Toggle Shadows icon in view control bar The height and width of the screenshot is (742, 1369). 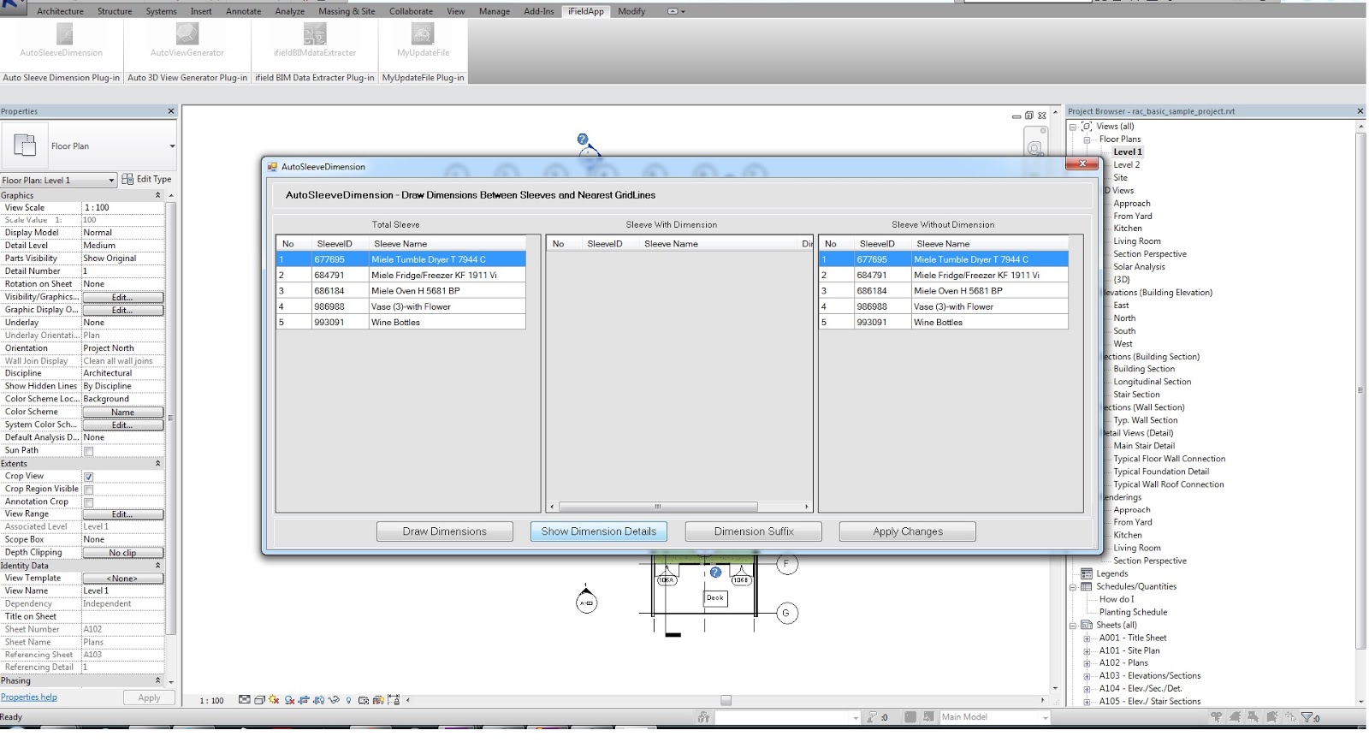[289, 700]
